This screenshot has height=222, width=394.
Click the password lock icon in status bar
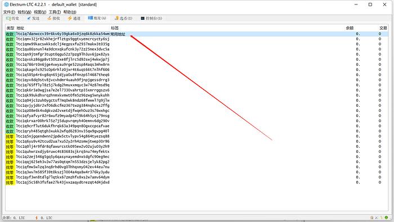click(x=371, y=218)
